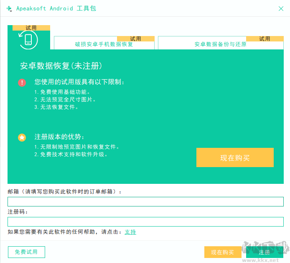
Task: Focus the 邮箱 email input field
Action: tap(145, 202)
